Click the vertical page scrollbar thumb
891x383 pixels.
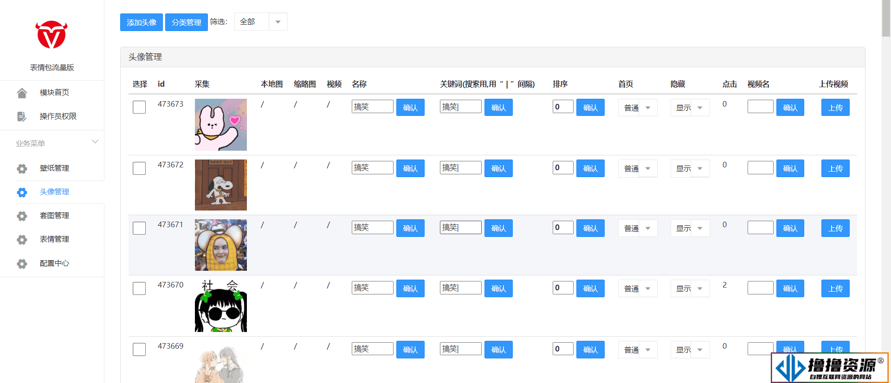click(886, 19)
